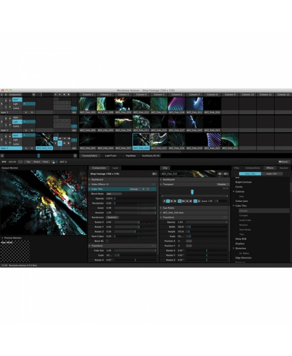Switch to Compositions tab
The image size is (292, 356).
coord(252,168)
